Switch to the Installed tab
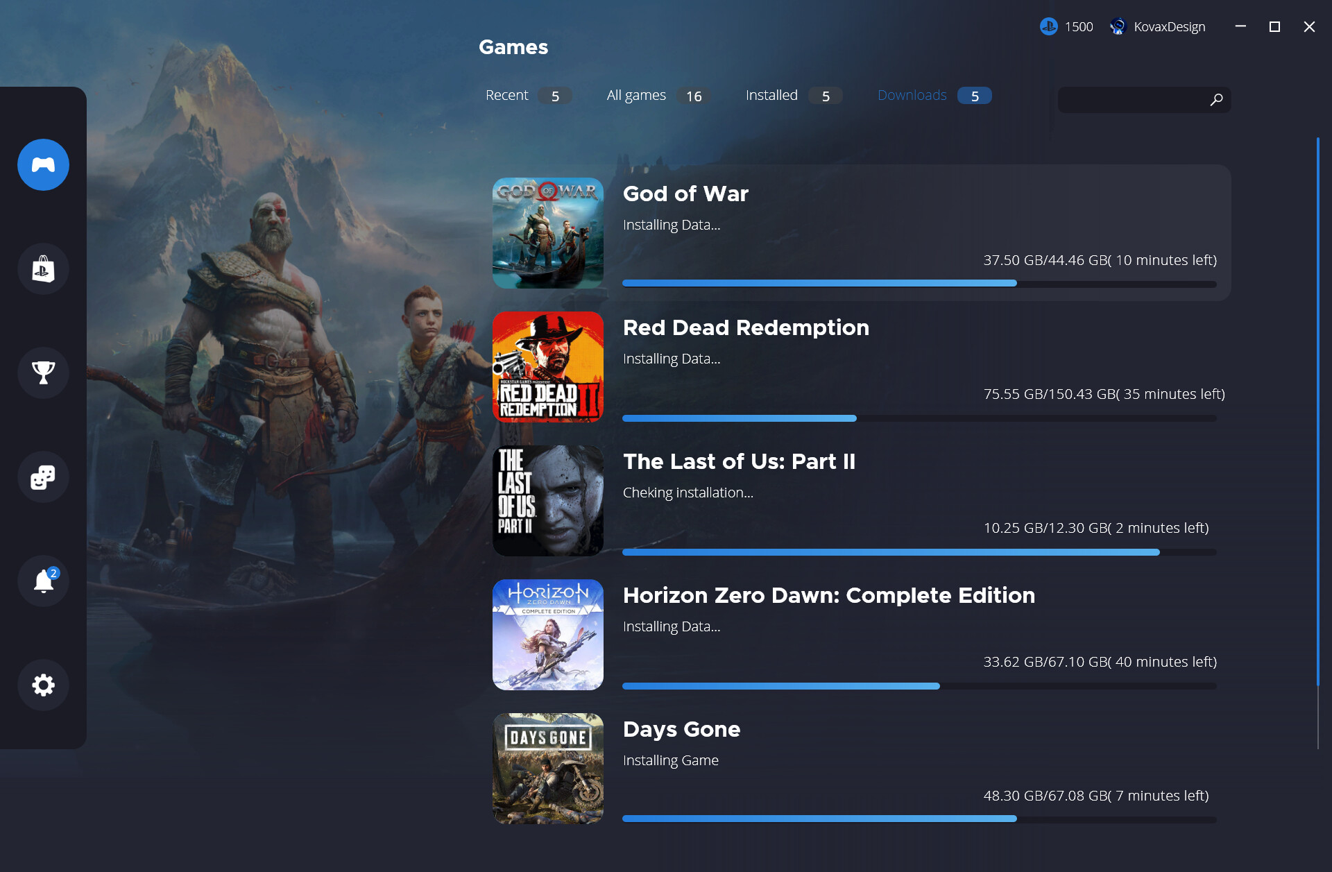Image resolution: width=1332 pixels, height=872 pixels. point(771,95)
